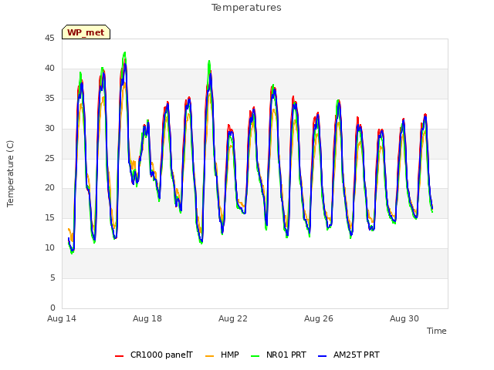Click the red CR1000 panelT legend swatch
Screen dimensions: 494x370
pos(119,356)
